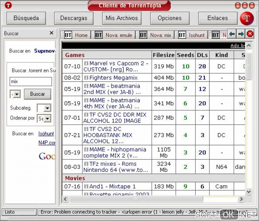
Task: Open the Descargas section
Action: click(x=74, y=18)
